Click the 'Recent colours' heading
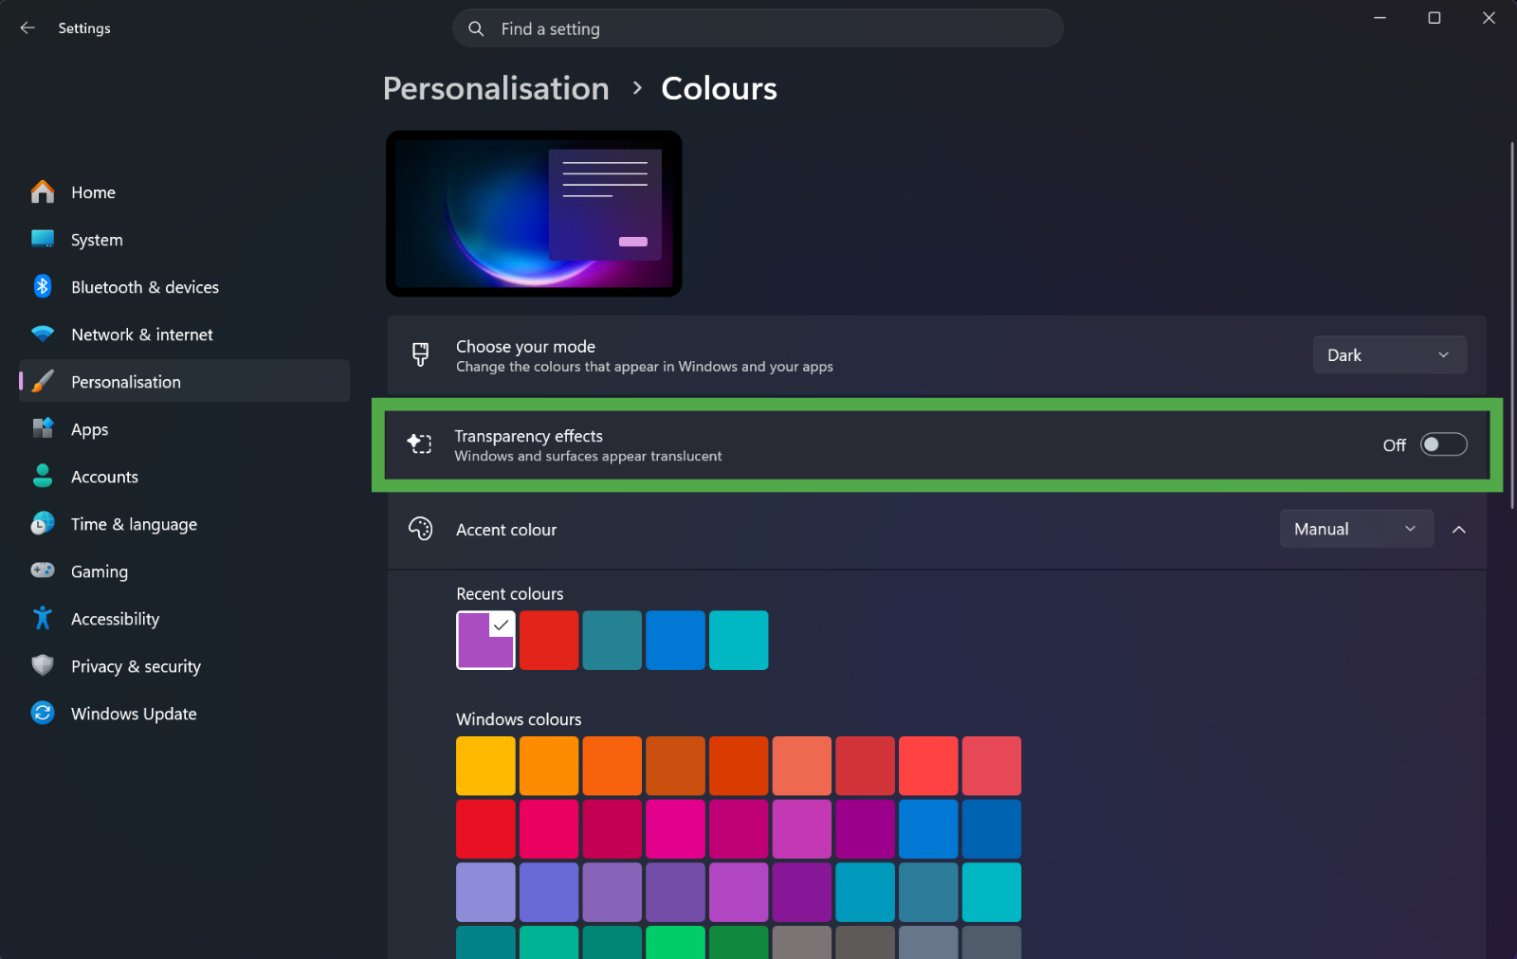The height and width of the screenshot is (959, 1517). [x=510, y=594]
